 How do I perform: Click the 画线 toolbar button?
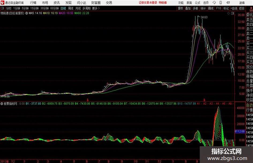coord(211,8)
